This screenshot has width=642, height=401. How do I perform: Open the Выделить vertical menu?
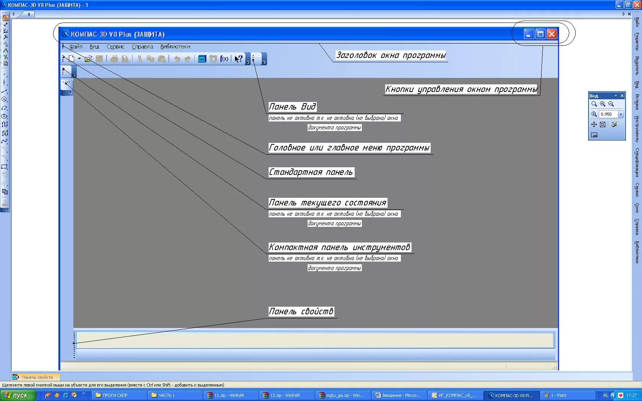637,66
